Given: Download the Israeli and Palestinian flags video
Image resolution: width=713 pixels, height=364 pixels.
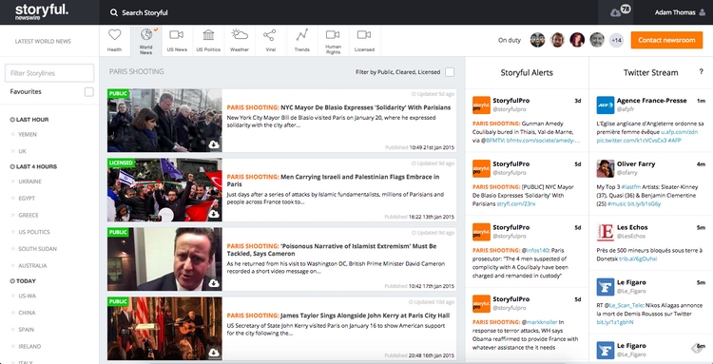Looking at the screenshot, I should click(214, 214).
